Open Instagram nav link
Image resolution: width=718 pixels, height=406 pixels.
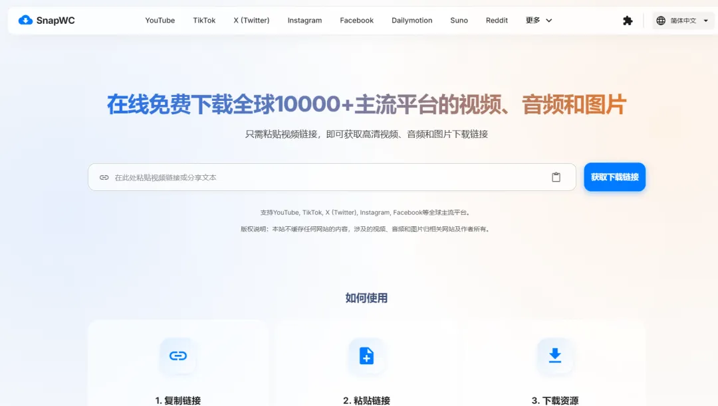[x=304, y=21]
